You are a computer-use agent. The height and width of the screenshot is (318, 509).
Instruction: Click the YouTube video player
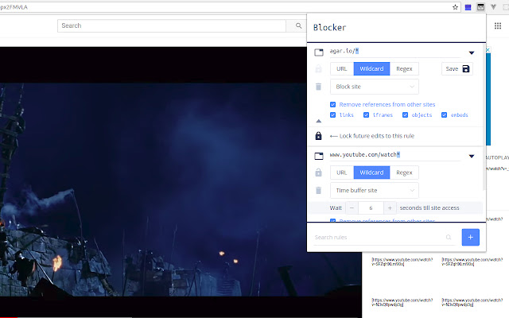[181, 181]
